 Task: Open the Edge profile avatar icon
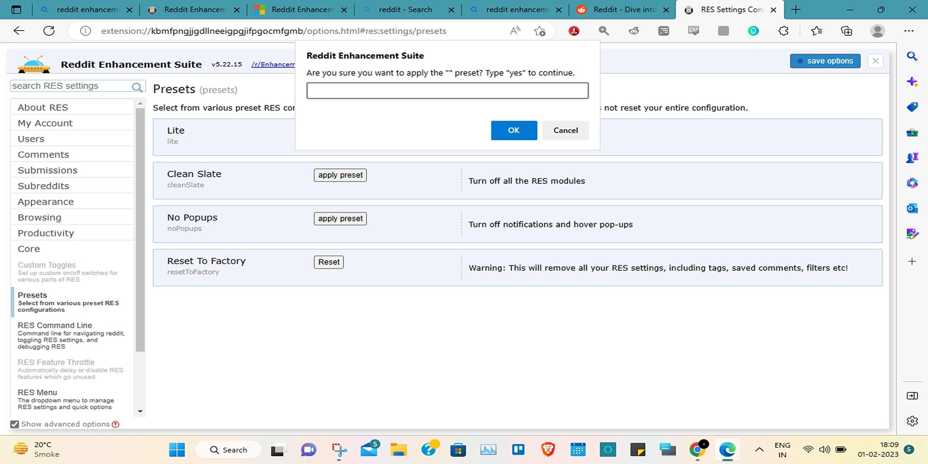[x=877, y=31]
